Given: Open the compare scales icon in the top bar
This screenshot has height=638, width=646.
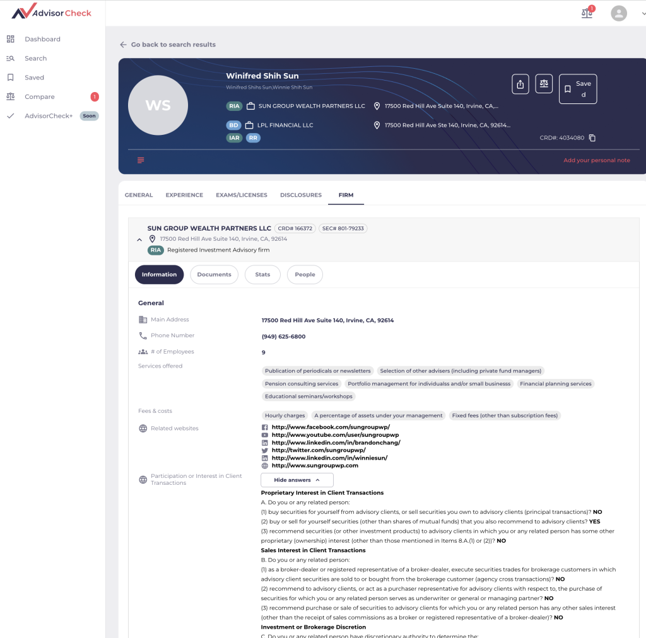Looking at the screenshot, I should pyautogui.click(x=586, y=13).
